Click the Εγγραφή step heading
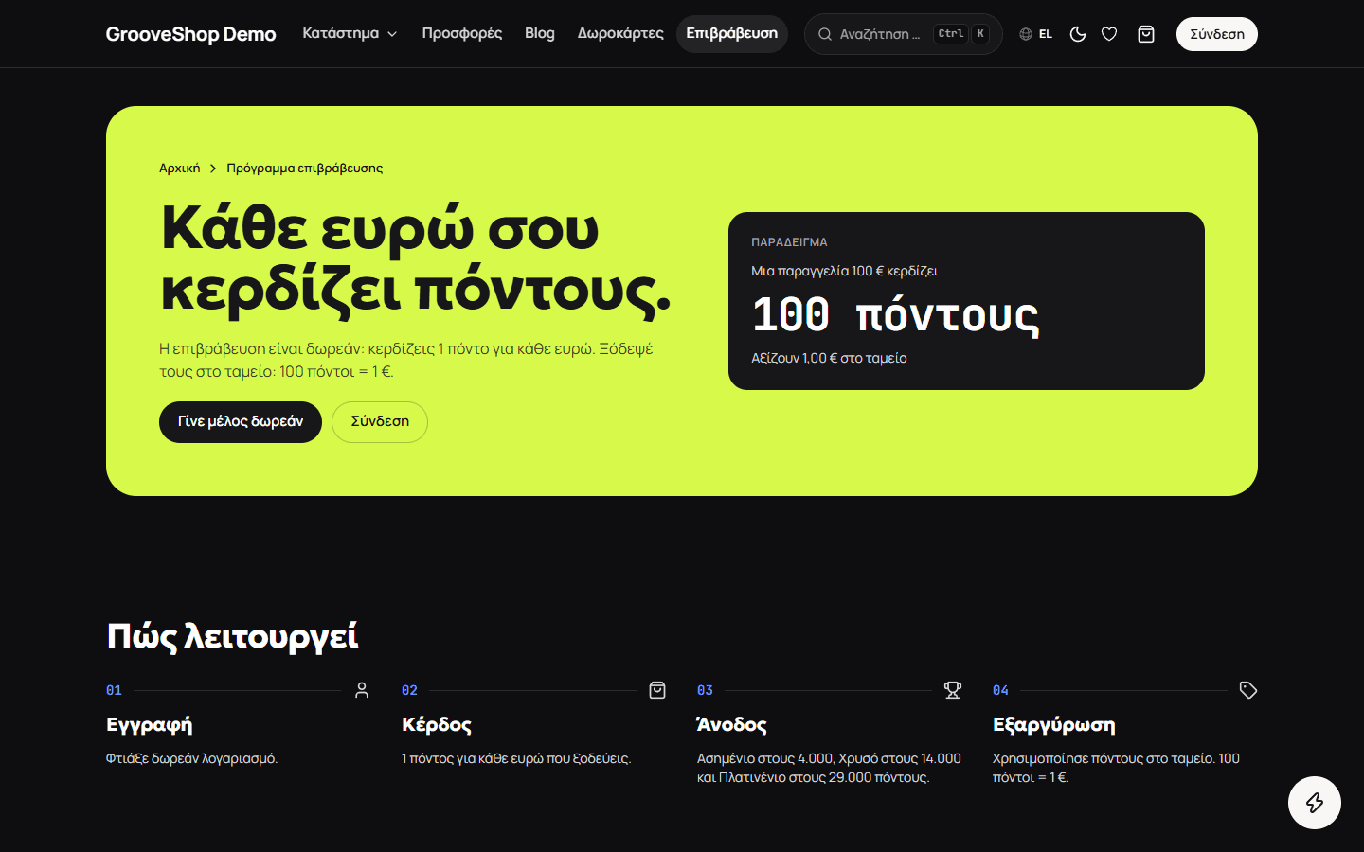 click(x=150, y=725)
